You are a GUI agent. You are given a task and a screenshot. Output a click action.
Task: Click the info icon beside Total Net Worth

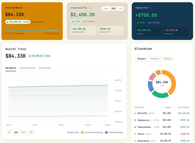[25, 8]
